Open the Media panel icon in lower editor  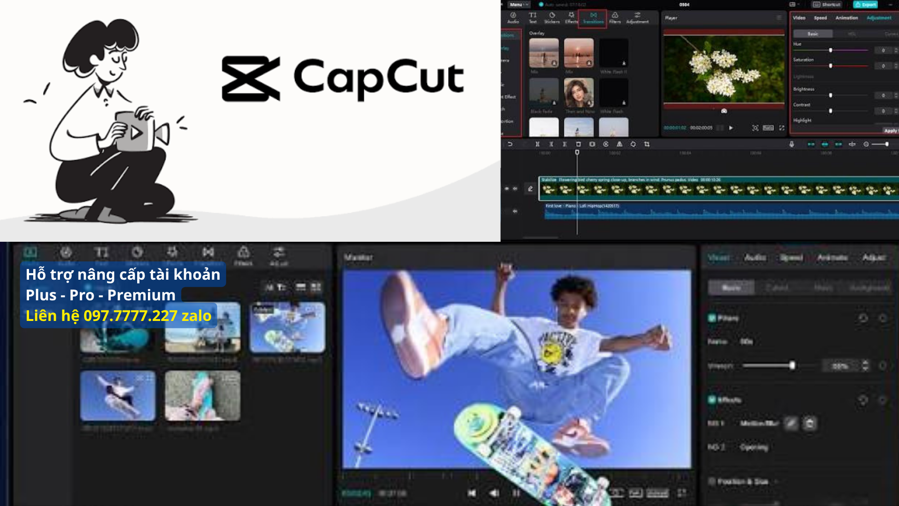click(x=30, y=253)
